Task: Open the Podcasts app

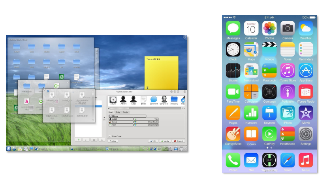Action: point(288,91)
